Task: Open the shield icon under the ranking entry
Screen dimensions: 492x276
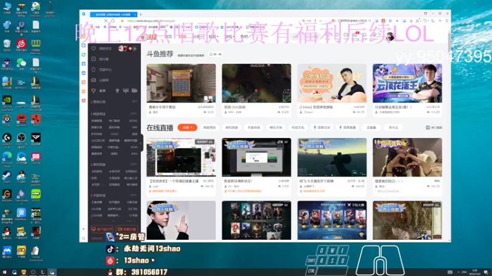Action: (x=93, y=69)
